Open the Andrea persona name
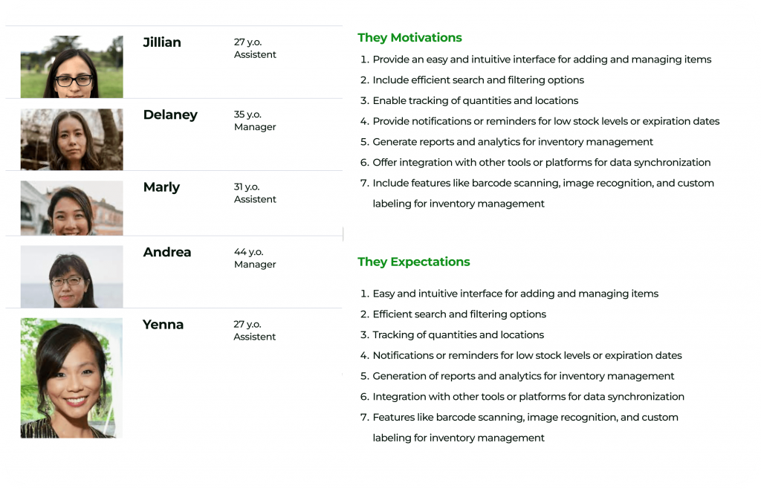Viewport: 761px width, 489px height. pos(167,252)
